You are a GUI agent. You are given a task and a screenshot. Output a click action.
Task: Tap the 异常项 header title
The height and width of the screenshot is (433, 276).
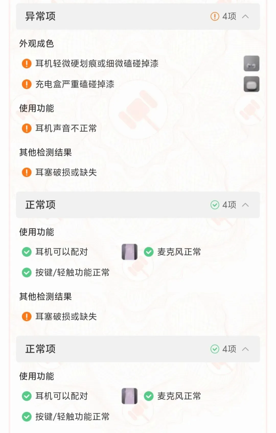click(x=40, y=16)
